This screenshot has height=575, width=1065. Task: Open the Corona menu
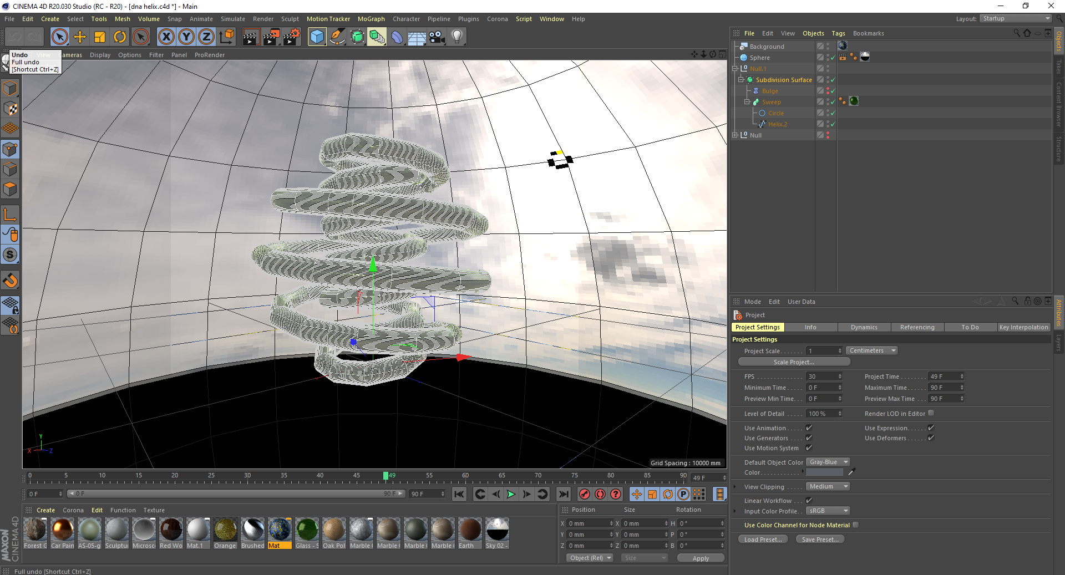click(498, 19)
